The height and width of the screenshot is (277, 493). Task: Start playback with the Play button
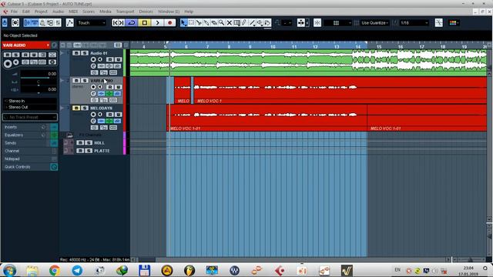point(157,22)
